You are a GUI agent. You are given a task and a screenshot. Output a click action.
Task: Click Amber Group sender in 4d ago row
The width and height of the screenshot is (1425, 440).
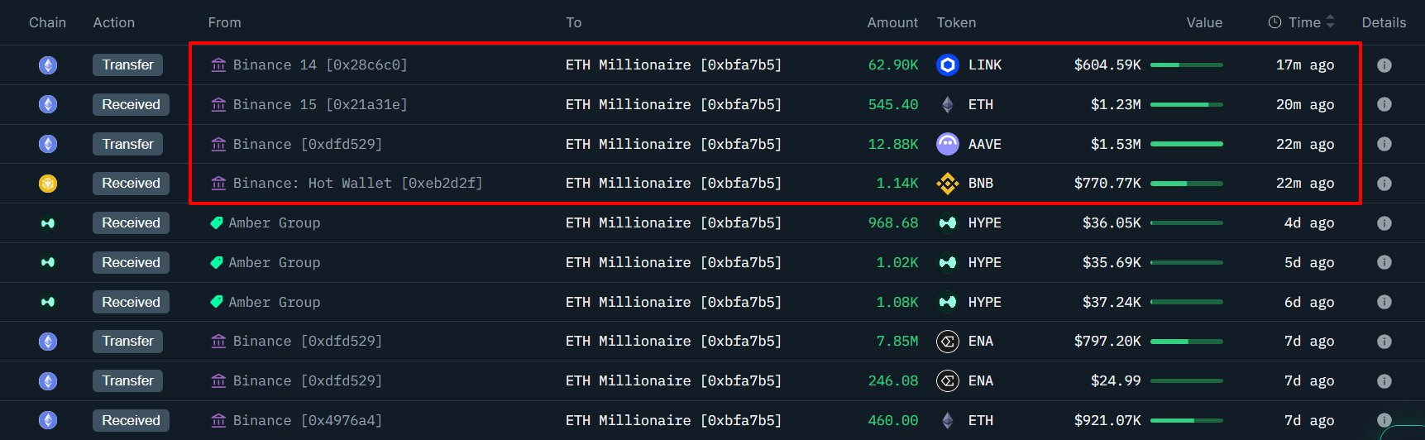coord(274,223)
